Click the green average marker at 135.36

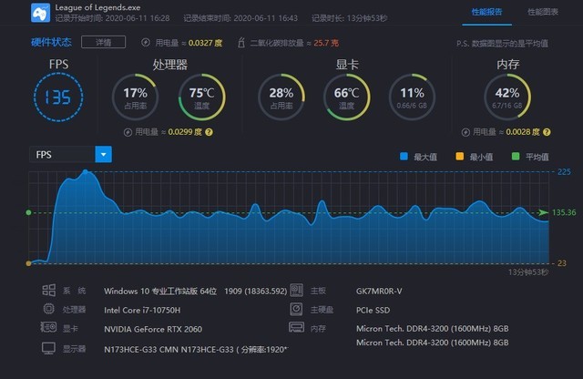pyautogui.click(x=543, y=212)
